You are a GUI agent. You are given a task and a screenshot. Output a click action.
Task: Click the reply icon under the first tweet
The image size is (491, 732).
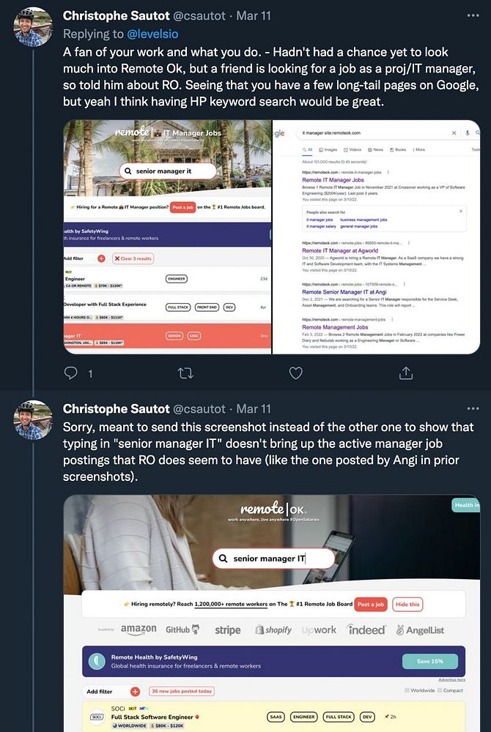click(70, 373)
